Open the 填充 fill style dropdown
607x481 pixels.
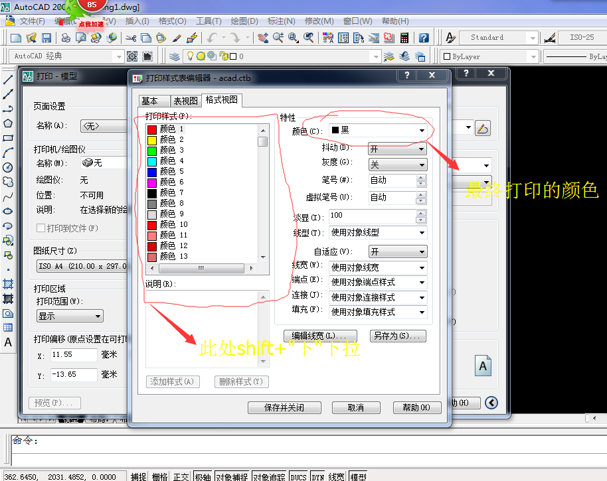click(x=379, y=312)
